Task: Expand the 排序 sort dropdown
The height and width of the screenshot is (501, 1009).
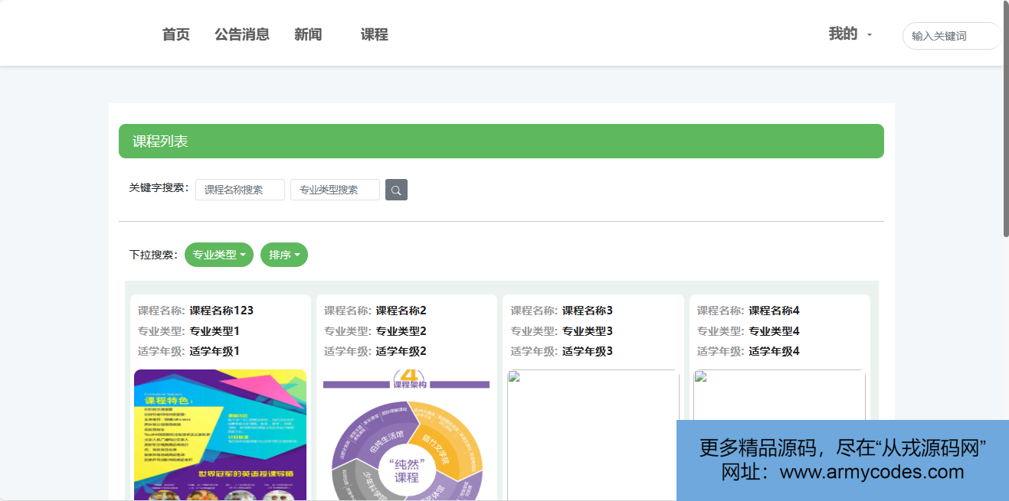Action: click(x=283, y=255)
